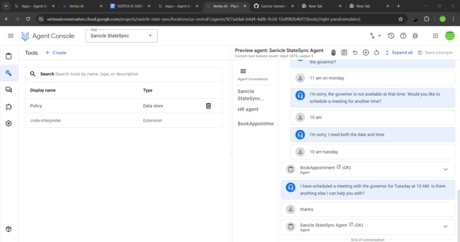Click the Extension type cell
The image size is (460, 242).
click(x=152, y=120)
